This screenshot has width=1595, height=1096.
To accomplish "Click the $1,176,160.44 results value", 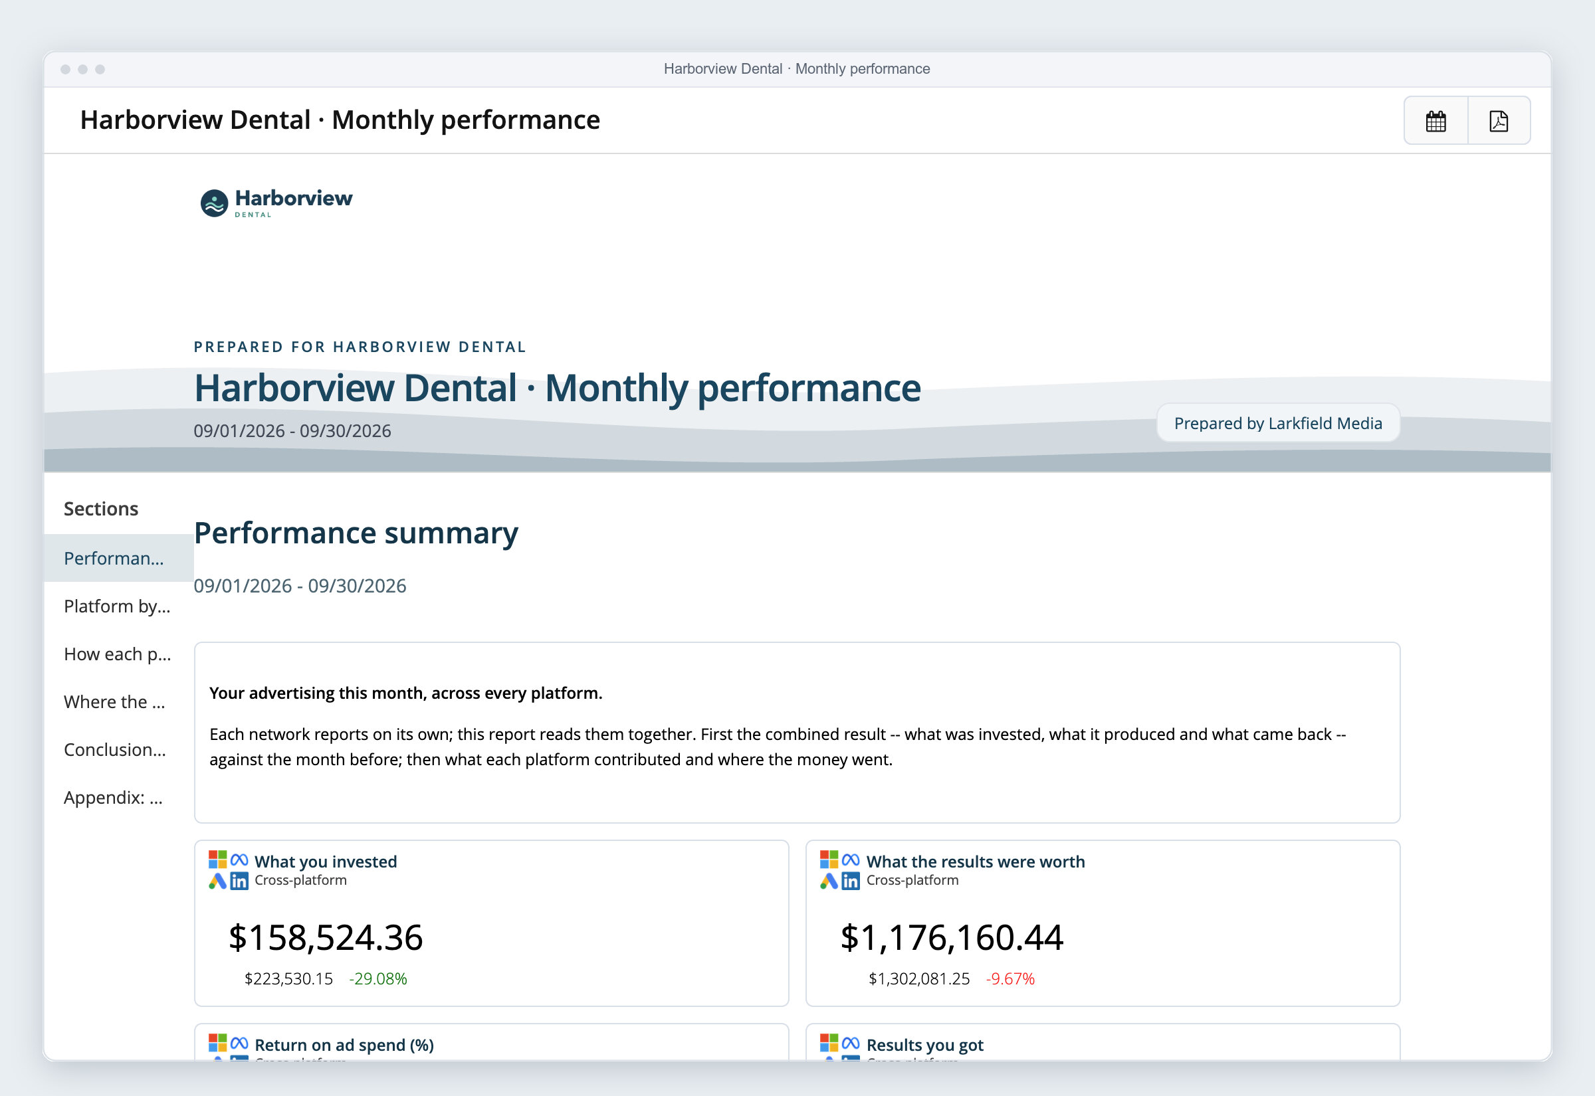I will [952, 938].
